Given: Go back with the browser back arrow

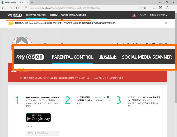Looking at the screenshot, I should 3,8.
